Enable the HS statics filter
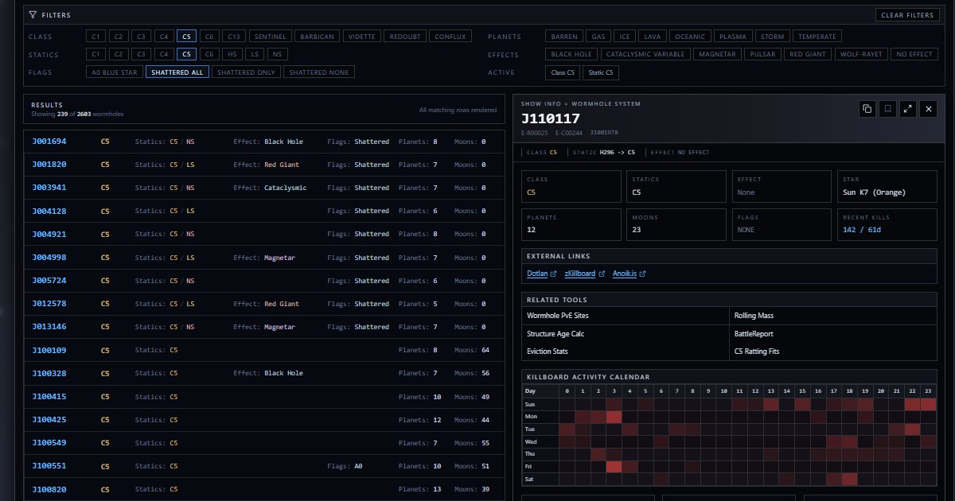This screenshot has height=501, width=955. point(232,54)
